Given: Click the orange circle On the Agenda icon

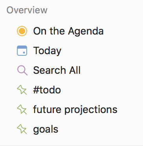Looking at the screenshot, I should tap(22, 31).
